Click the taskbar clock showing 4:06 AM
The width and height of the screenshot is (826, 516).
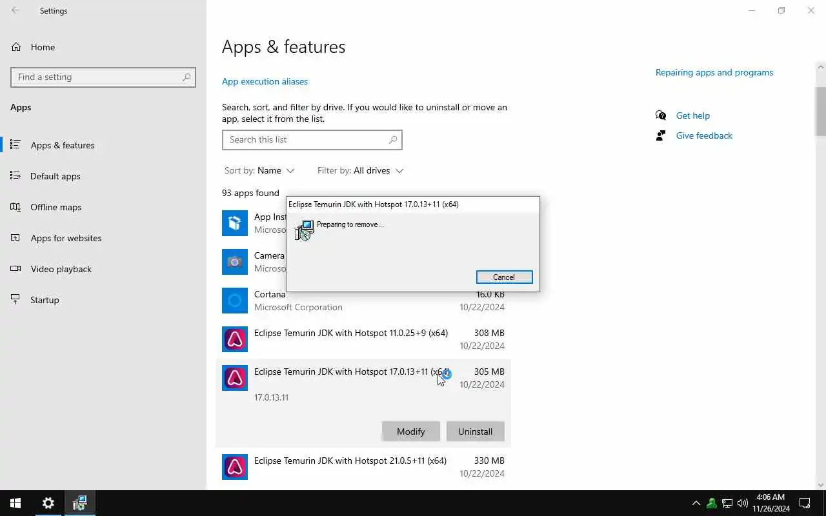[x=771, y=503]
